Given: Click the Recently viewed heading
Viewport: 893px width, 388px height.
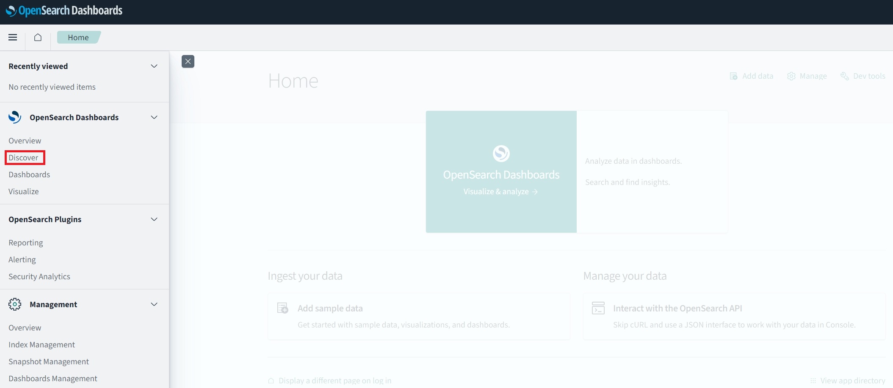Looking at the screenshot, I should pos(38,66).
